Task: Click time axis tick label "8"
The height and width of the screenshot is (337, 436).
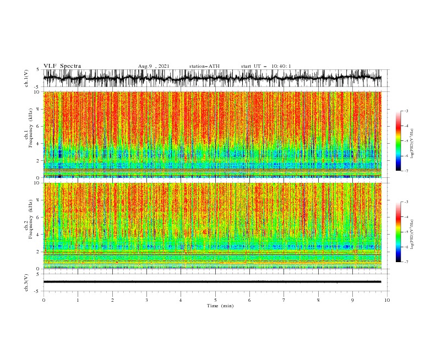Action: click(x=318, y=300)
